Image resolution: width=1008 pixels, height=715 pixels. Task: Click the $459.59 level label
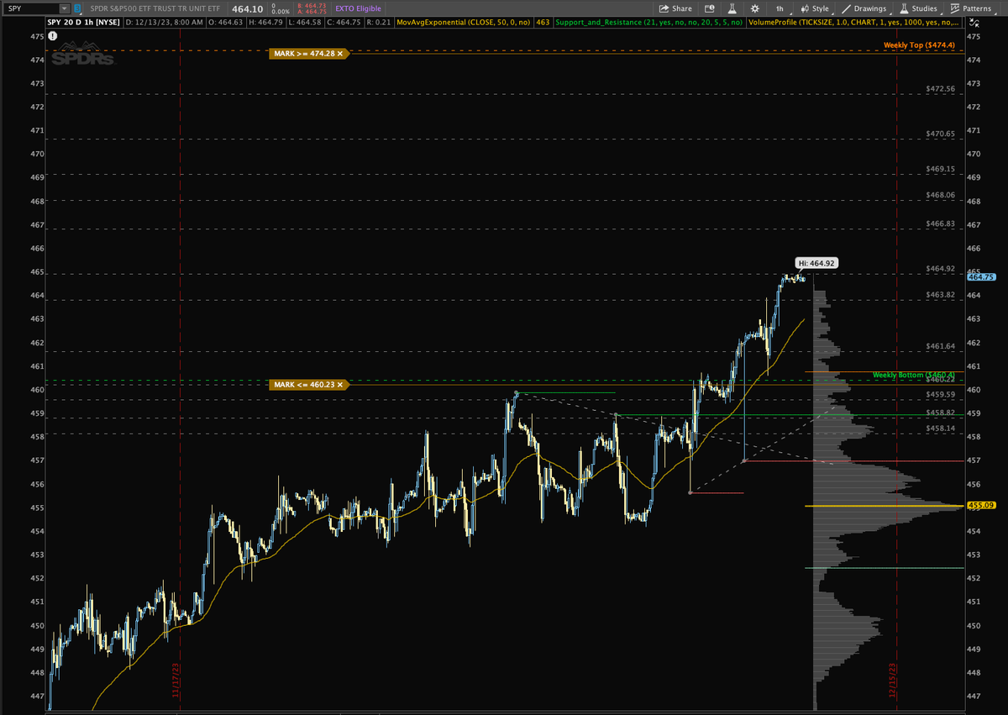pyautogui.click(x=941, y=394)
